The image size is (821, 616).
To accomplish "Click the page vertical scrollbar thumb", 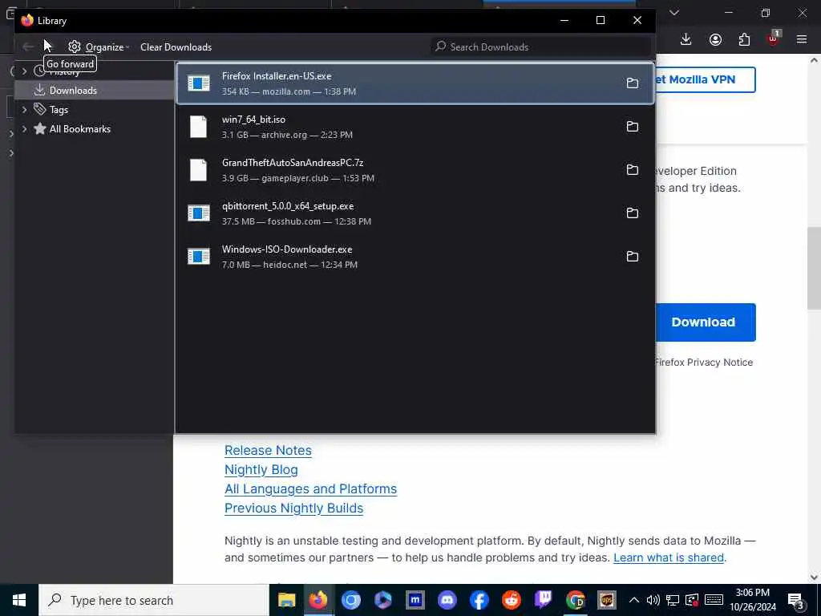I will pyautogui.click(x=815, y=268).
